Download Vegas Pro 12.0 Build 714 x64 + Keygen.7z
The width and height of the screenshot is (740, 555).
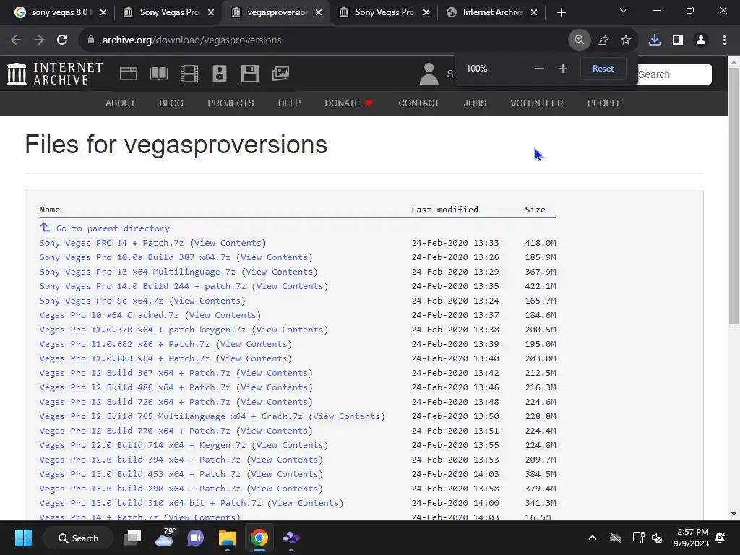click(x=142, y=445)
